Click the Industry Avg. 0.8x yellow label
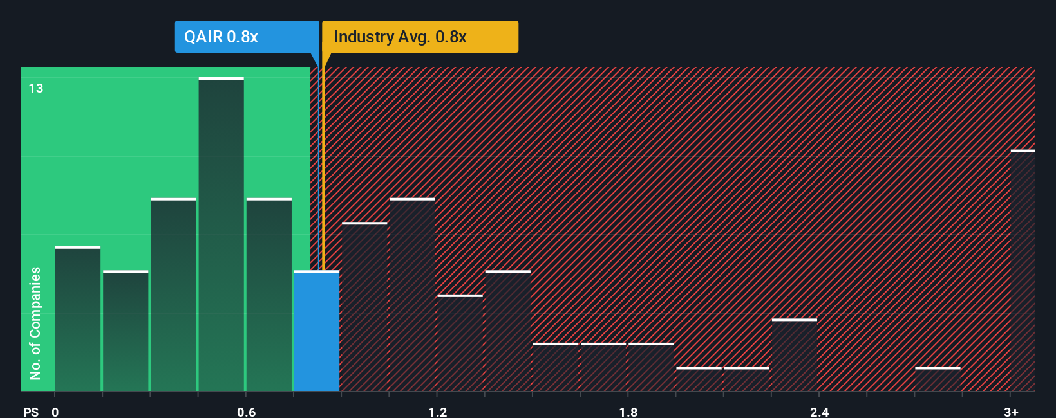Viewport: 1056px width, 418px height. [420, 37]
